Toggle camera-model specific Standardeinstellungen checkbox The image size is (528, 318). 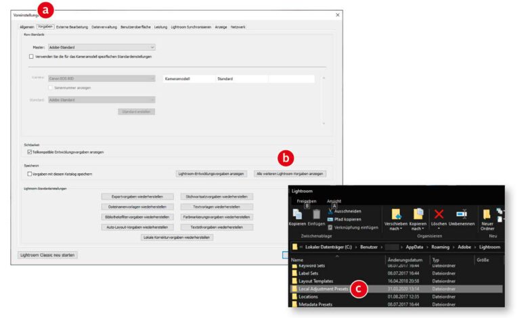(x=31, y=57)
